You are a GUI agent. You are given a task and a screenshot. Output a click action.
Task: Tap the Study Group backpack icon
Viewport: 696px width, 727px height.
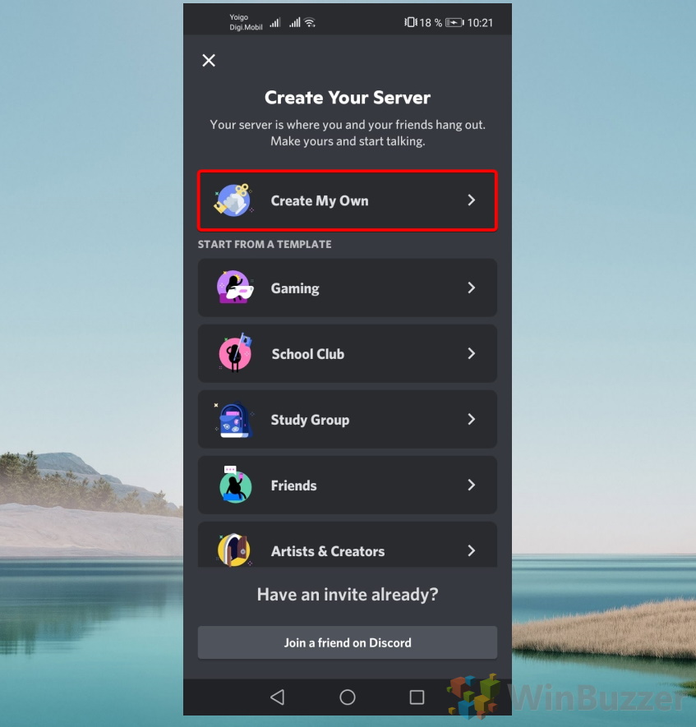[234, 420]
